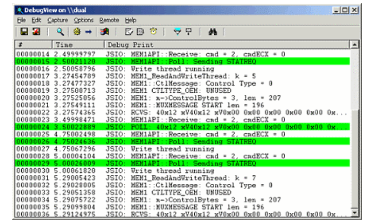Open the Help menu
The image size is (366, 222).
[x=131, y=20]
